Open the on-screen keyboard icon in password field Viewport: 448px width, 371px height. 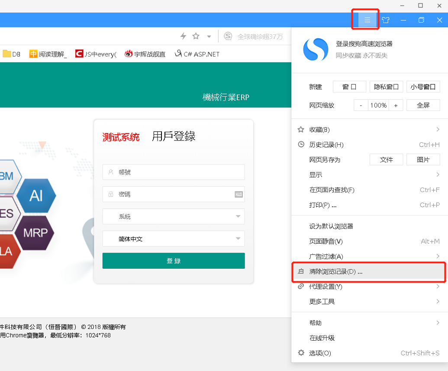239,194
